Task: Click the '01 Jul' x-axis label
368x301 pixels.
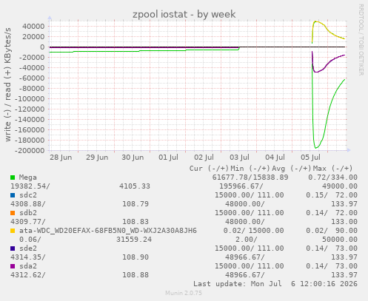Action: (168, 158)
